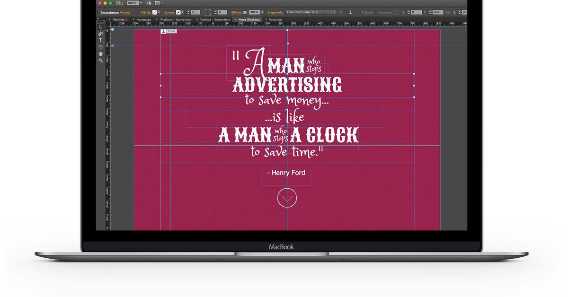Image resolution: width=568 pixels, height=297 pixels.
Task: Click the '...is like' text line
Action: tap(284, 117)
